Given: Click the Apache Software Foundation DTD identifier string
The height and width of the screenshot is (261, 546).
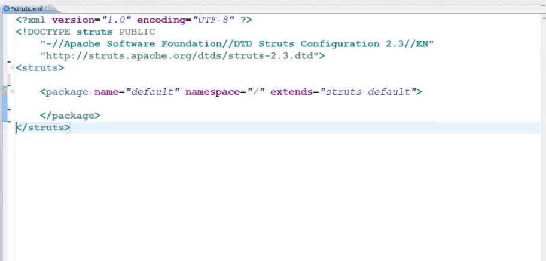Looking at the screenshot, I should [x=237, y=44].
